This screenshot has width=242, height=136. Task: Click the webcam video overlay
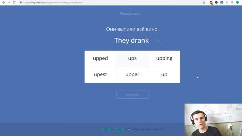coord(213,120)
